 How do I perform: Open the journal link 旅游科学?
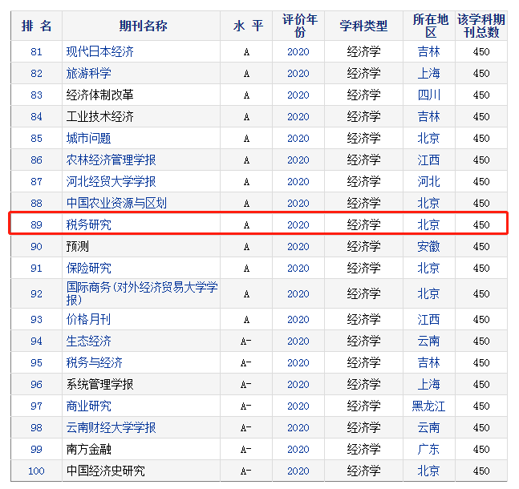pos(89,73)
